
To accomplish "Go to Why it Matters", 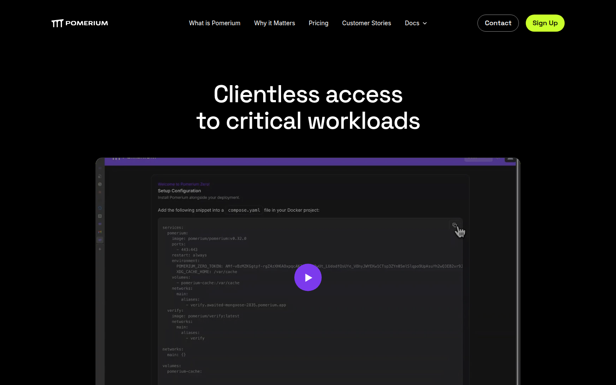I will pyautogui.click(x=275, y=23).
